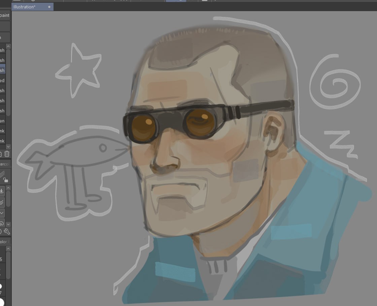This screenshot has width=377, height=306.
Task: Click the tool property scrollbar's up arrow
Action: pyautogui.click(x=8, y=188)
